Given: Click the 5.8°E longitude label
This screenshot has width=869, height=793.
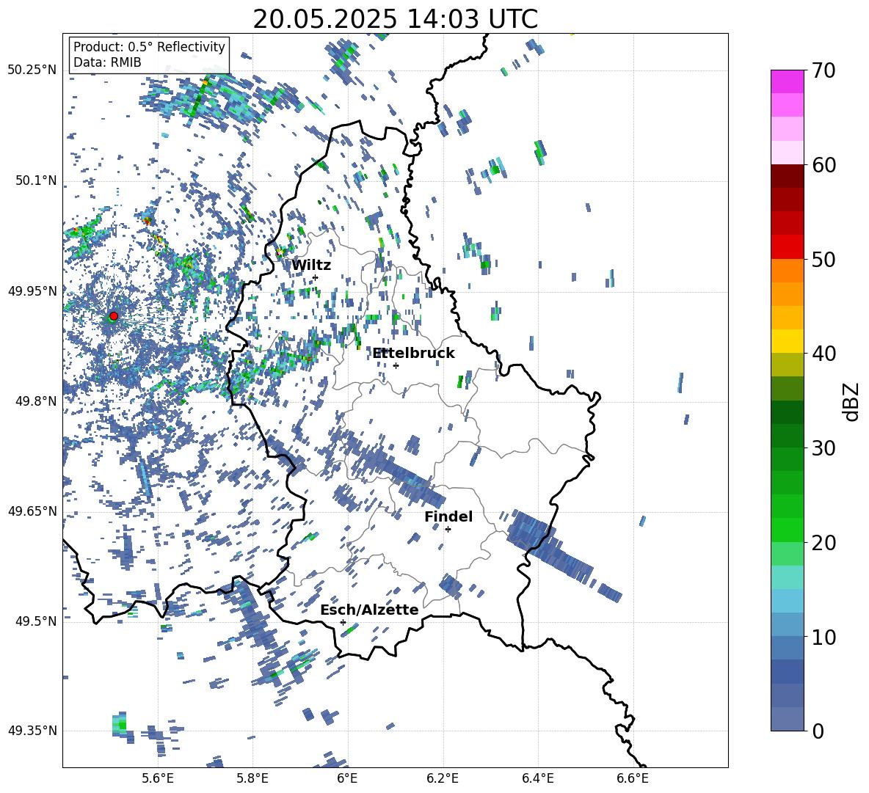Looking at the screenshot, I should (252, 778).
